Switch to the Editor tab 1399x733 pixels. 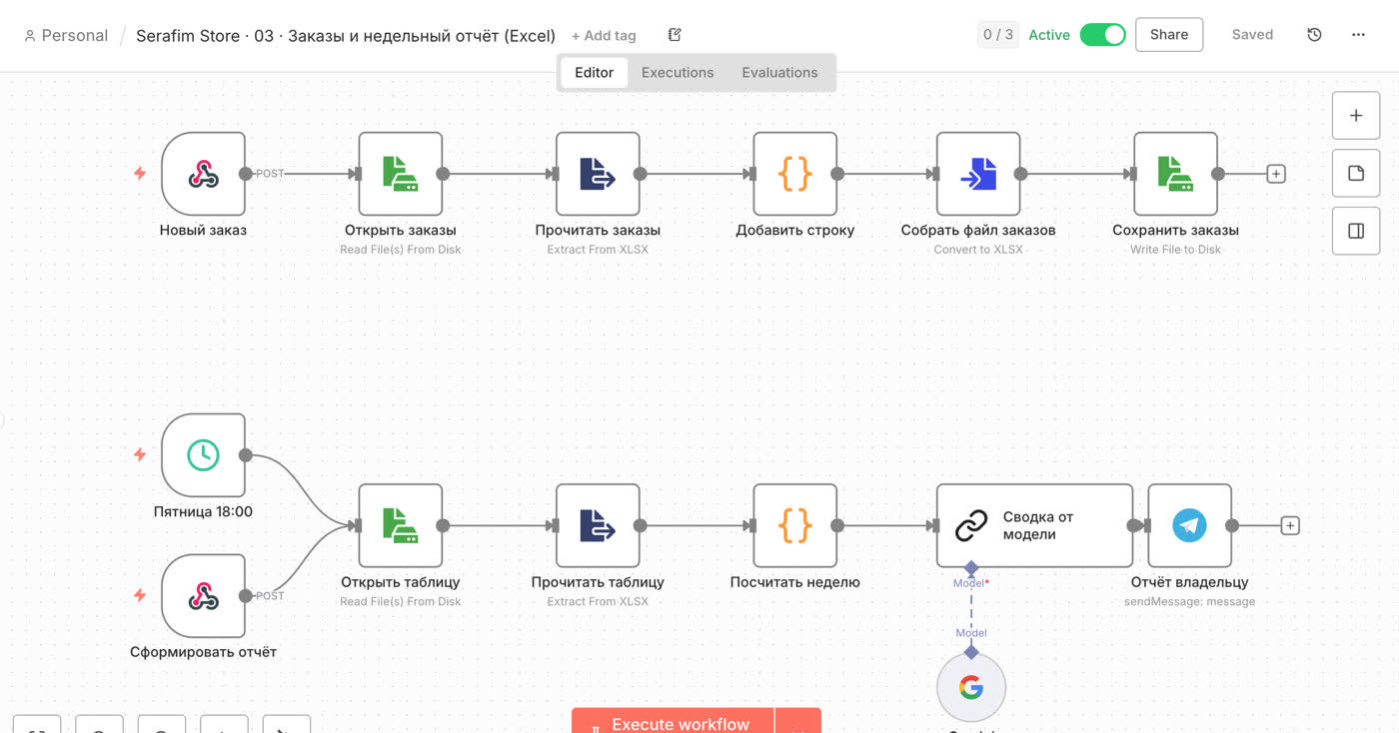pyautogui.click(x=595, y=73)
